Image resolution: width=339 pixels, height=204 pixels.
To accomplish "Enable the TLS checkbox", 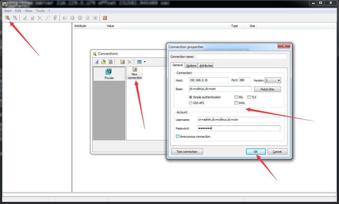I will (x=249, y=97).
